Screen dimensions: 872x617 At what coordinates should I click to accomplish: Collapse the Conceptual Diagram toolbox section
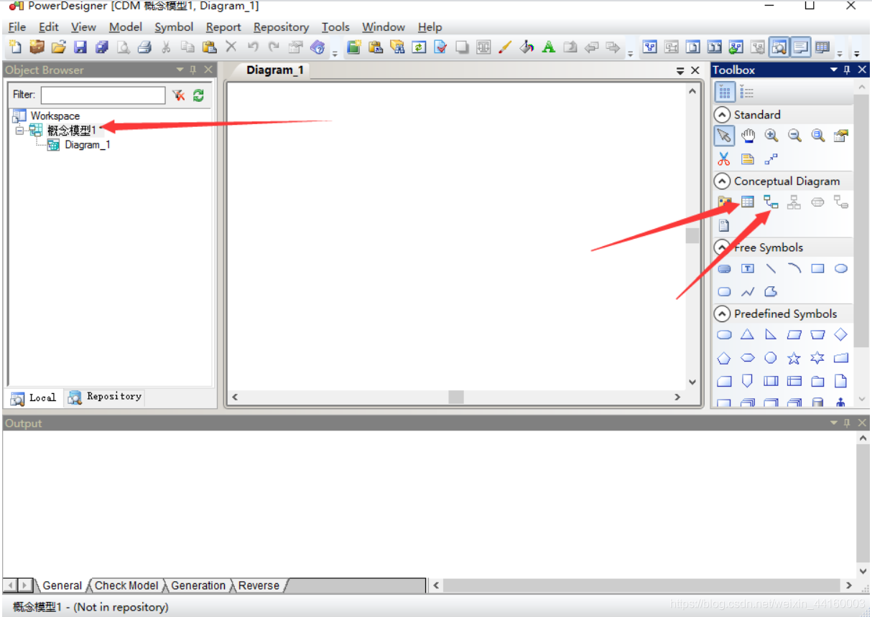click(722, 181)
